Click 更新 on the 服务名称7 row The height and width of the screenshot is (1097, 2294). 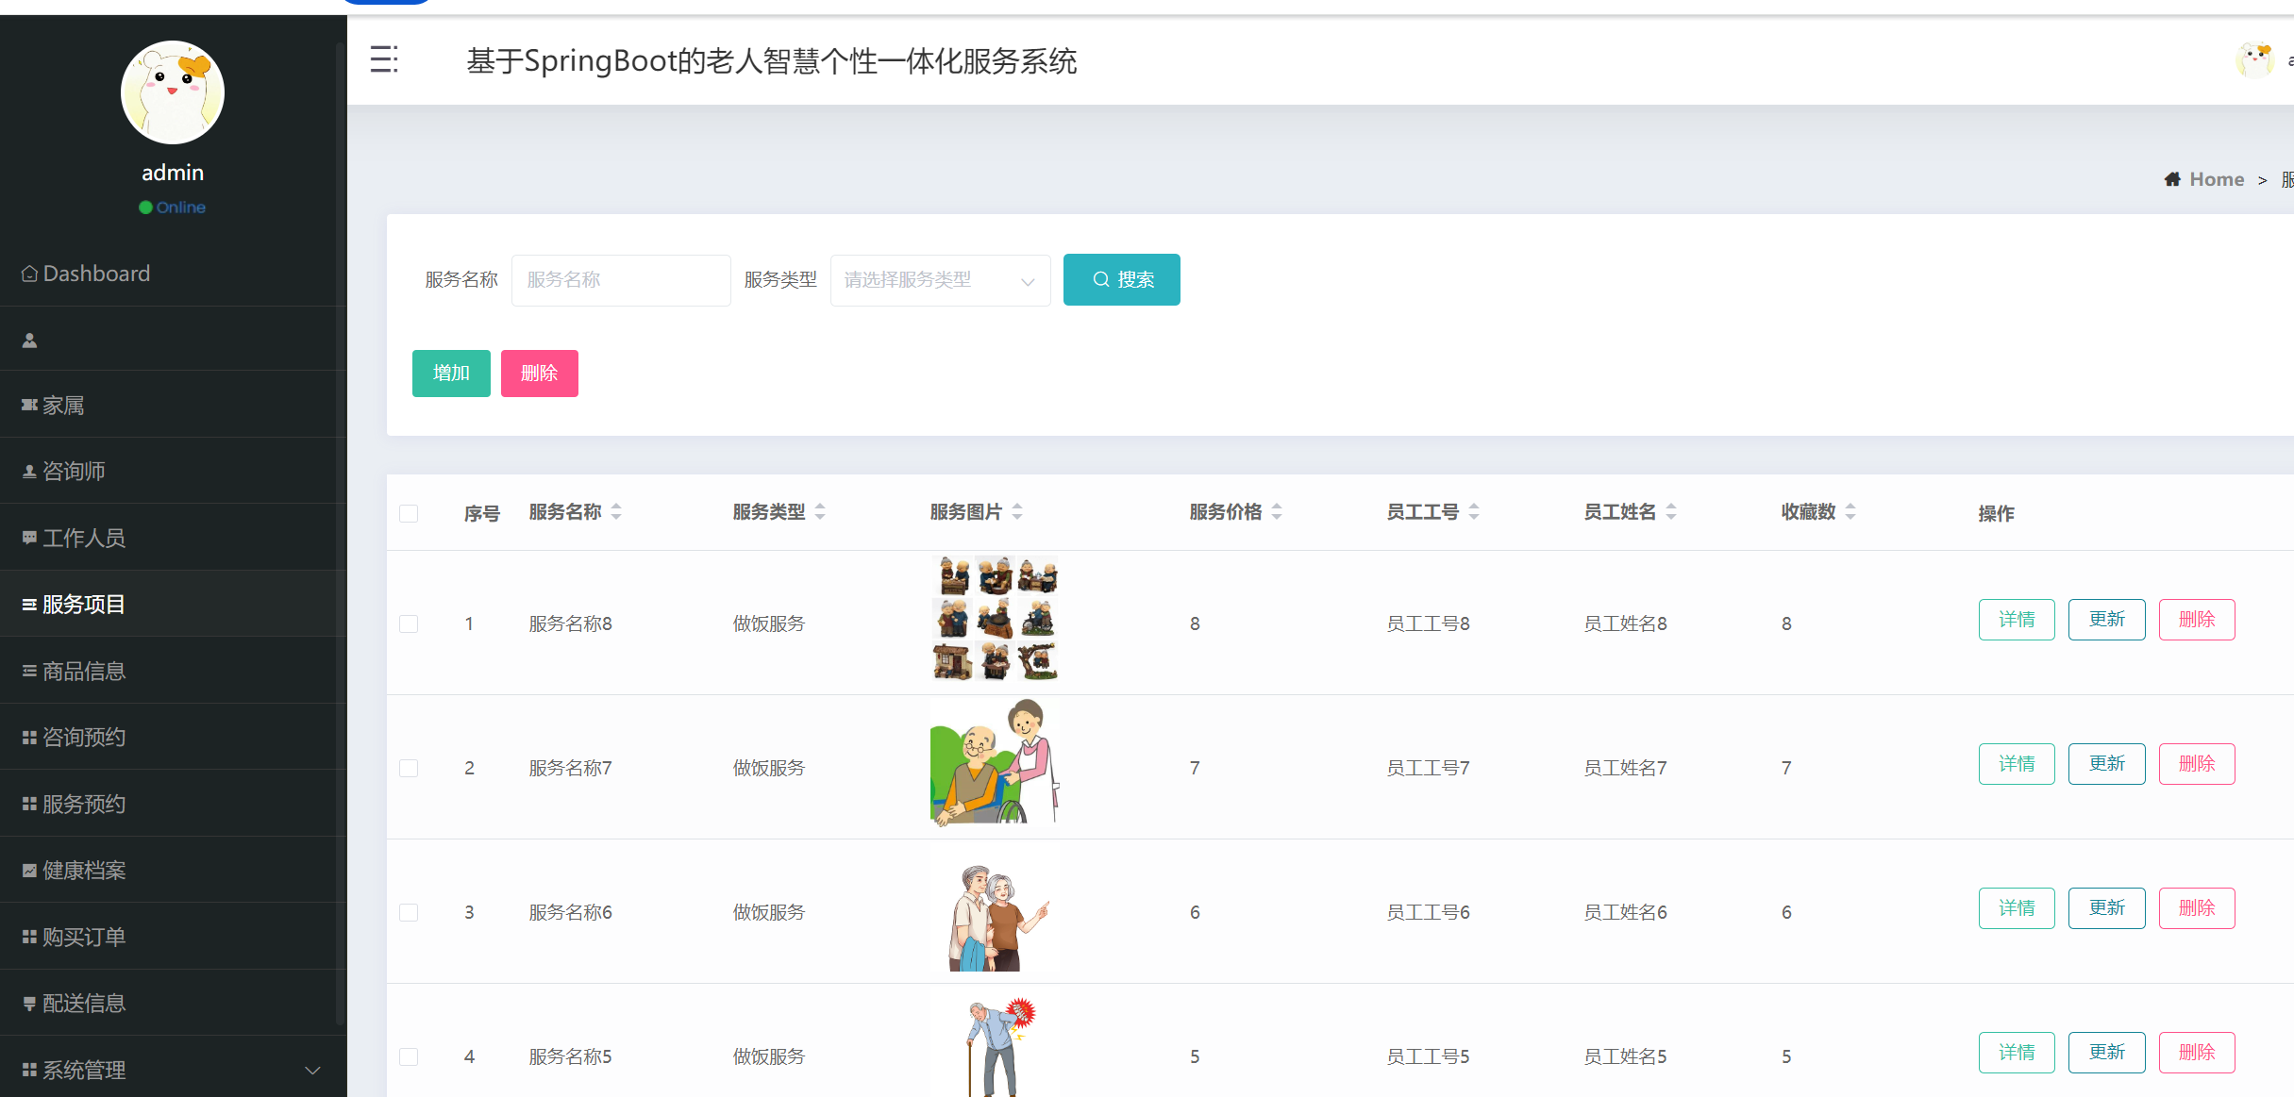[2106, 763]
